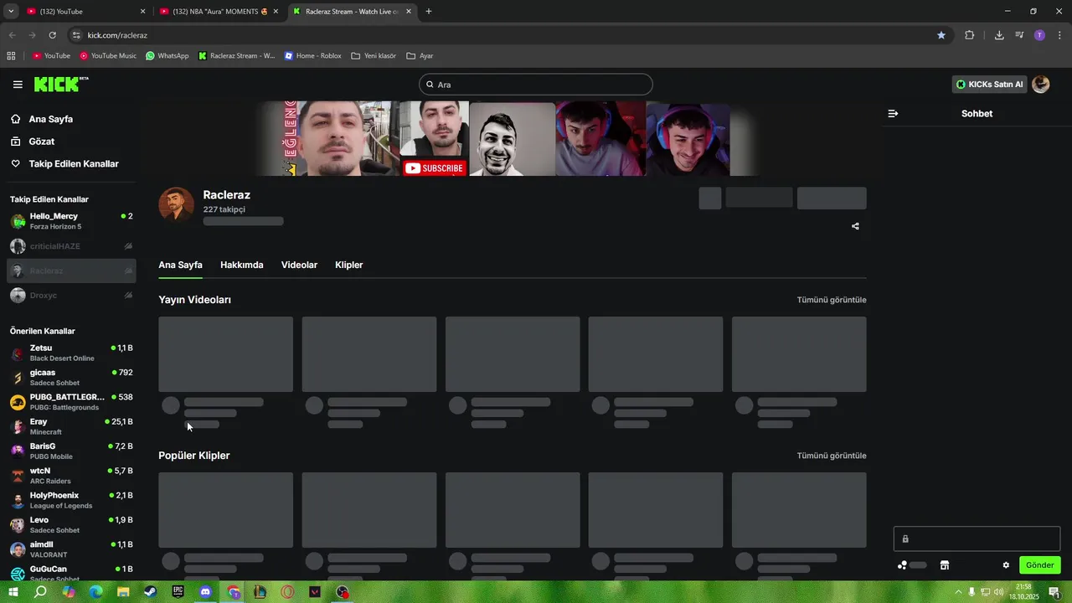Click the KICK logo
Viewport: 1072px width, 603px height.
pos(60,84)
